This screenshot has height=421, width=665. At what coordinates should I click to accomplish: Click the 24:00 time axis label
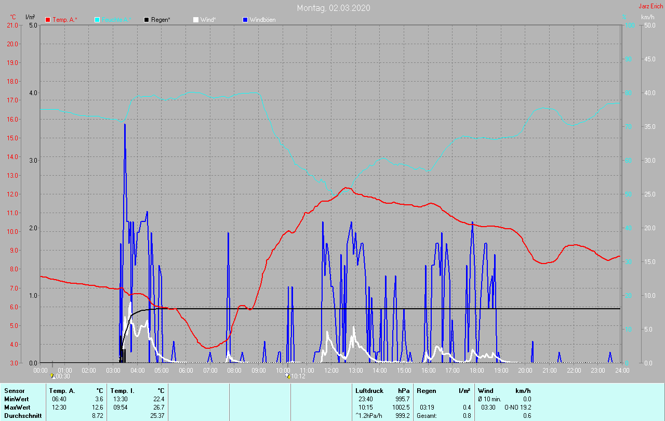coord(622,371)
